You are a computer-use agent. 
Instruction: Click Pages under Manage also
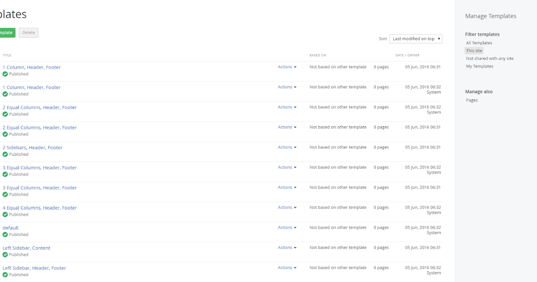coord(472,100)
